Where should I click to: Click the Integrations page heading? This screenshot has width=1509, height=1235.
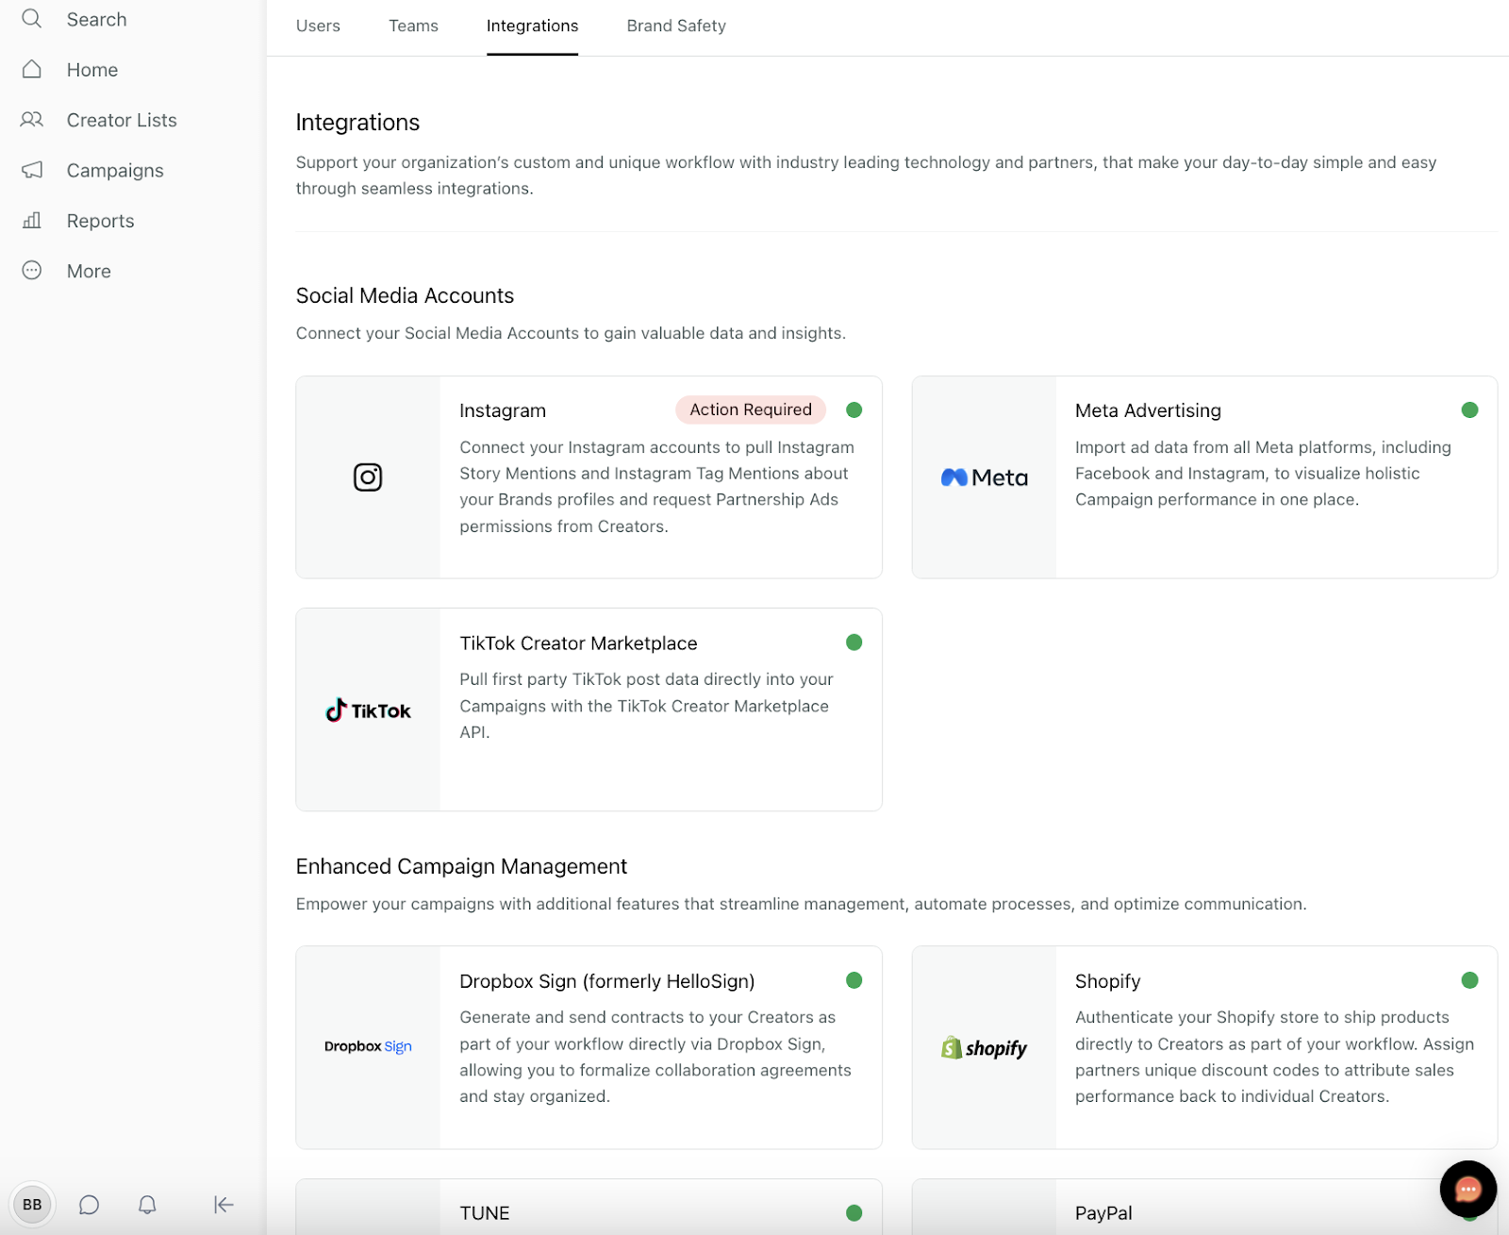pos(357,123)
